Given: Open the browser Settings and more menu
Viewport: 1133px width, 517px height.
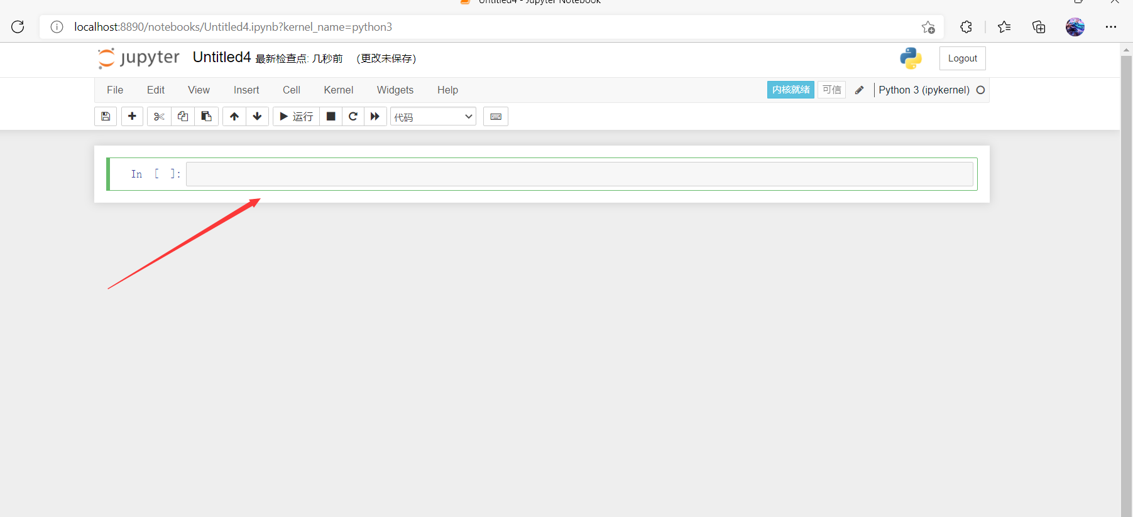Looking at the screenshot, I should click(1111, 27).
